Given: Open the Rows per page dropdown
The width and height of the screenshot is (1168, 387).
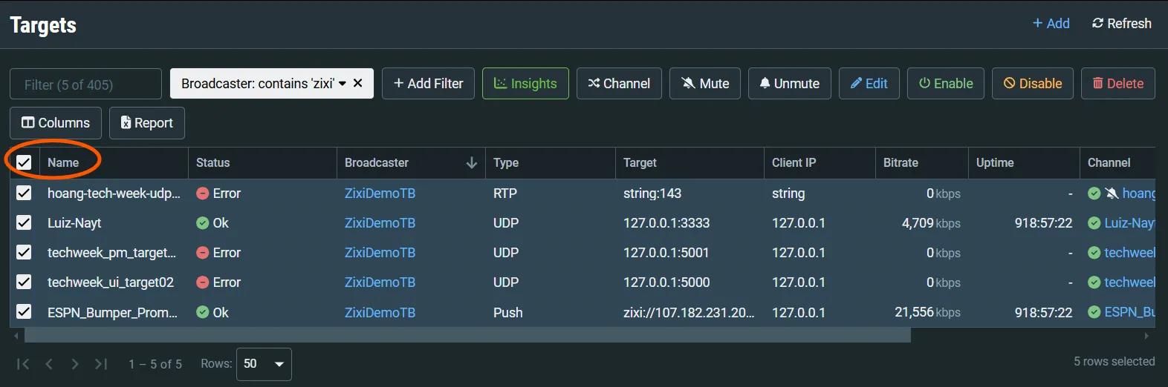Looking at the screenshot, I should [x=264, y=364].
